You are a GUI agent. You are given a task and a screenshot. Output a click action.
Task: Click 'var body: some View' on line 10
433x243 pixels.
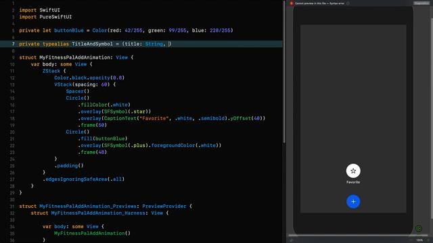59,64
